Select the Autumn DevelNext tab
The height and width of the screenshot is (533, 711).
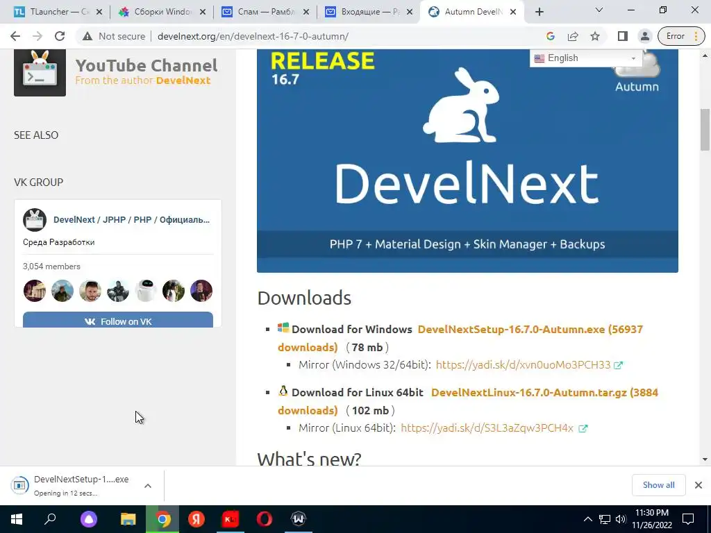471,12
